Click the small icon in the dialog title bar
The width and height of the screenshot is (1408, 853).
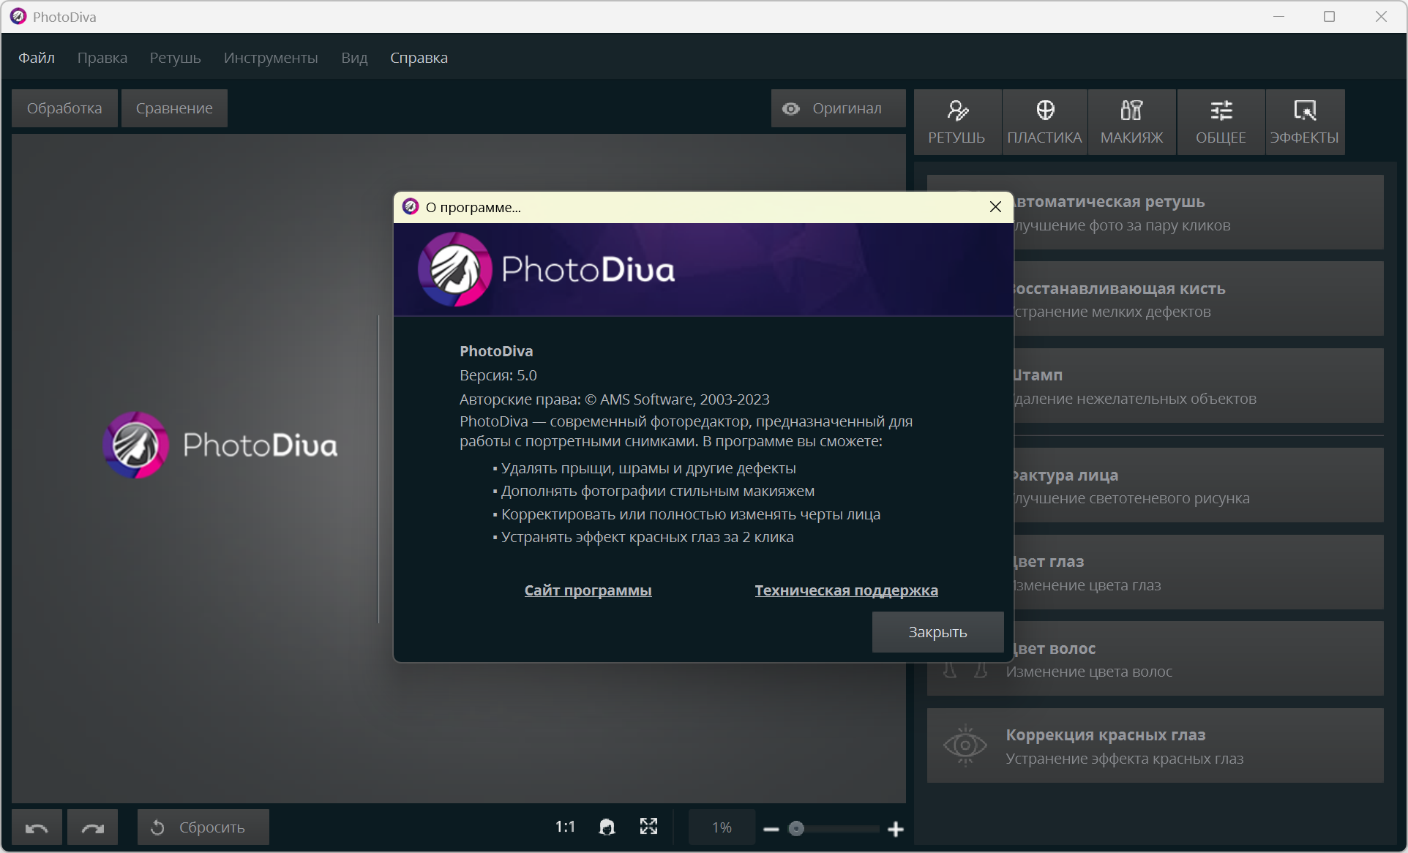coord(411,207)
